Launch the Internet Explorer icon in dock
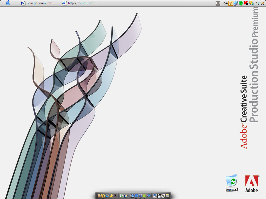 tap(136, 196)
